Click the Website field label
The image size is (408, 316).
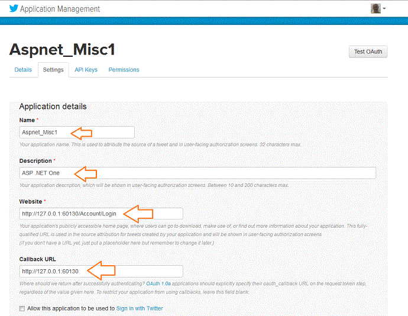pos(31,202)
